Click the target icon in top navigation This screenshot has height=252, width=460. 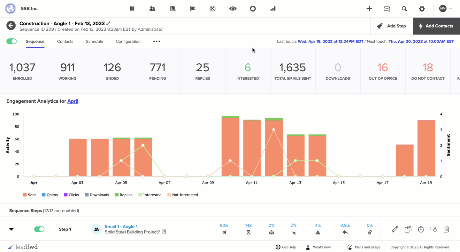(x=212, y=9)
